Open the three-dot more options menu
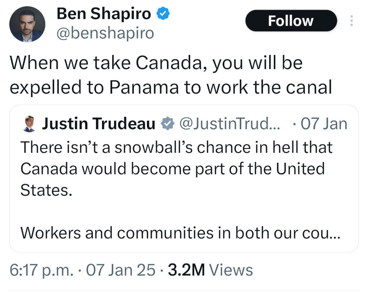 tap(351, 20)
